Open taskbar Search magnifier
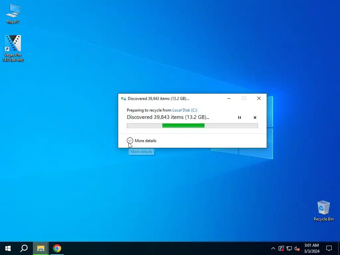 24,248
